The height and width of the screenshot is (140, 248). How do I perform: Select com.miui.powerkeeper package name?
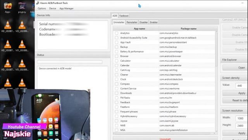coord(171,51)
